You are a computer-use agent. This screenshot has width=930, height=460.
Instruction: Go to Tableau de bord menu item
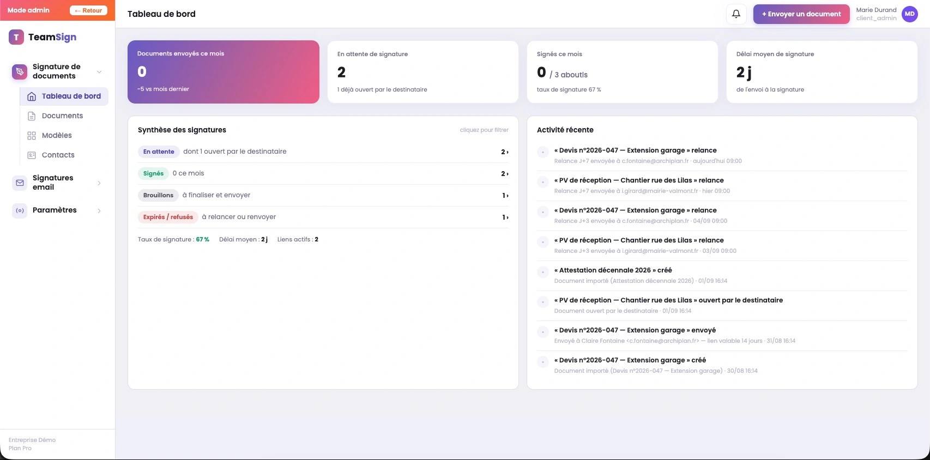click(x=64, y=96)
